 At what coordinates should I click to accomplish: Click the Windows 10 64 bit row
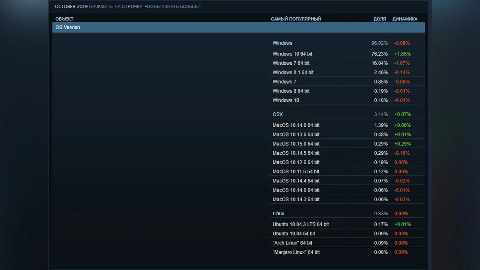(347, 54)
